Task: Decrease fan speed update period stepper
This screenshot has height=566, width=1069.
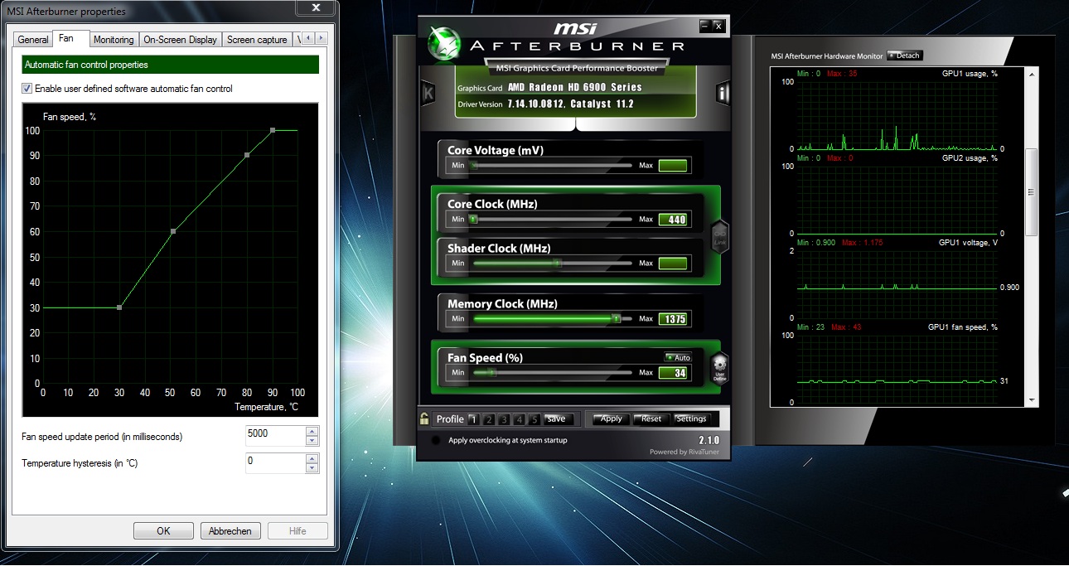Action: pyautogui.click(x=312, y=441)
